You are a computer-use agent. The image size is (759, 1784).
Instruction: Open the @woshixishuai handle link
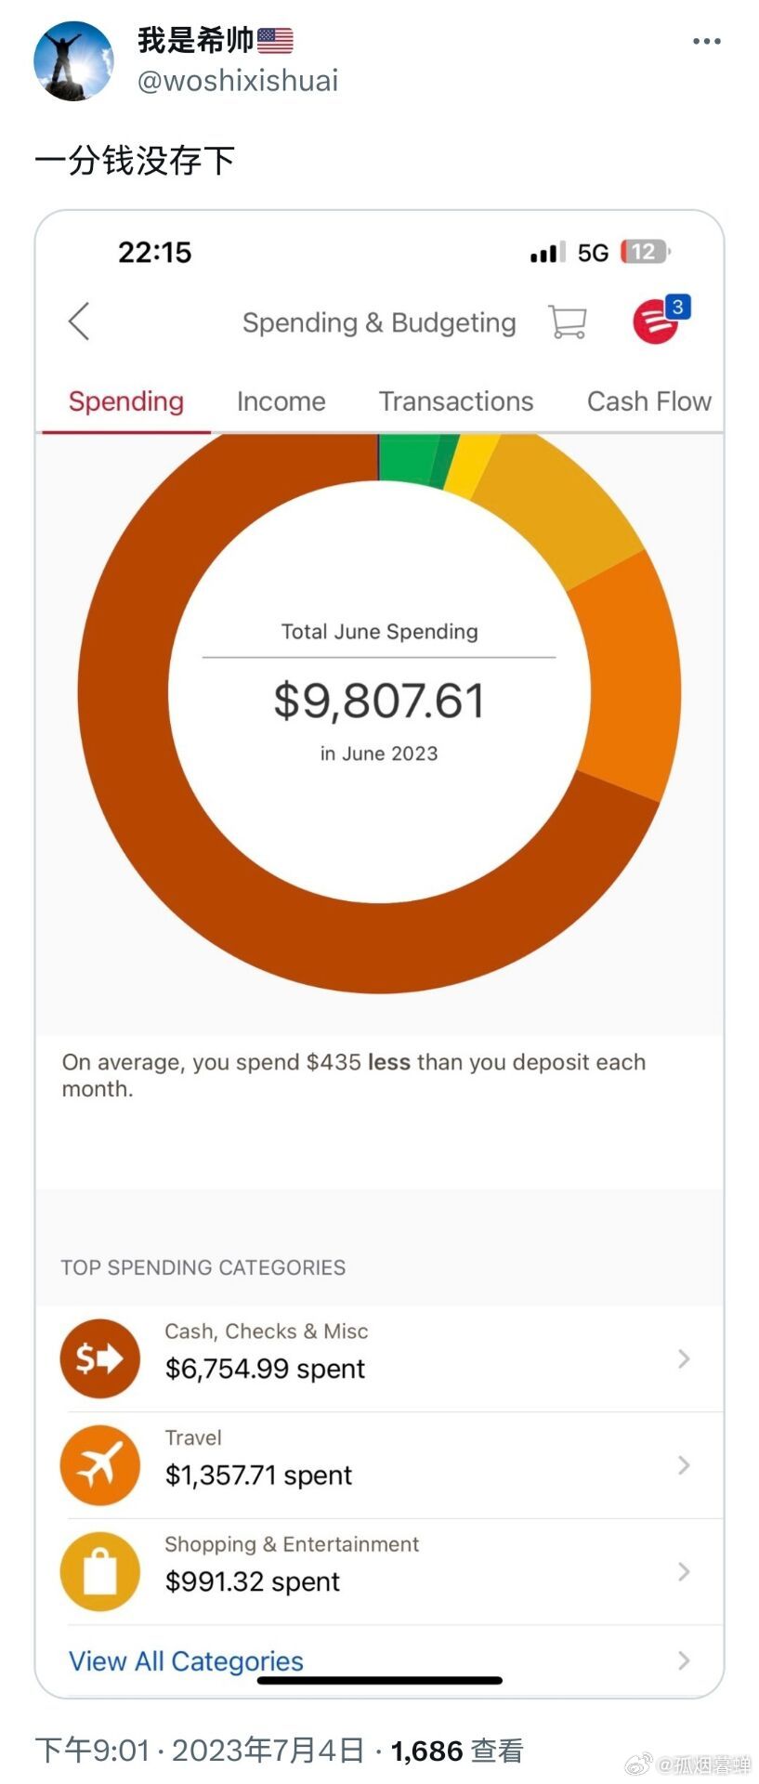coord(238,81)
